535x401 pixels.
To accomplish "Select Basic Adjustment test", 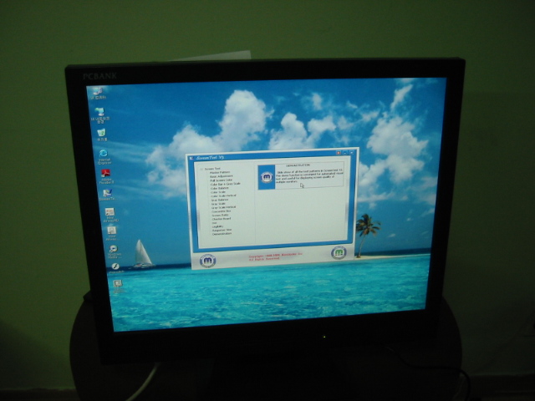I will (x=221, y=176).
